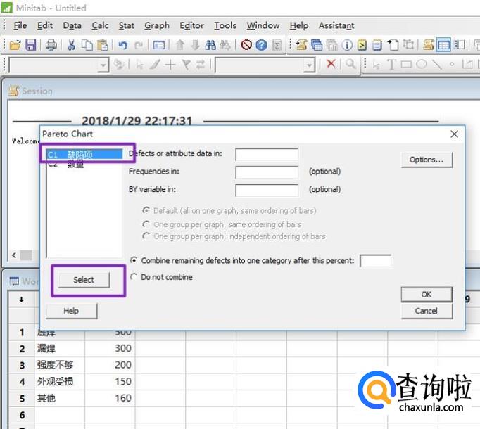Select One group per graph, independent ordering option
480x429 pixels.
[x=146, y=236]
